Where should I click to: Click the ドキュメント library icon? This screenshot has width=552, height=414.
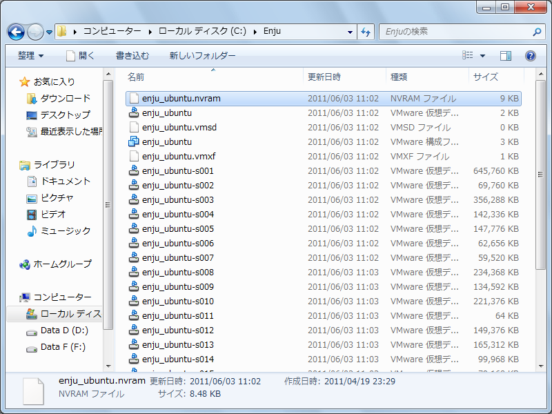[32, 181]
